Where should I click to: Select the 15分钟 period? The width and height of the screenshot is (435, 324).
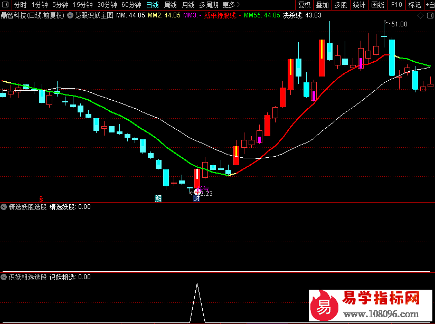pyautogui.click(x=83, y=5)
